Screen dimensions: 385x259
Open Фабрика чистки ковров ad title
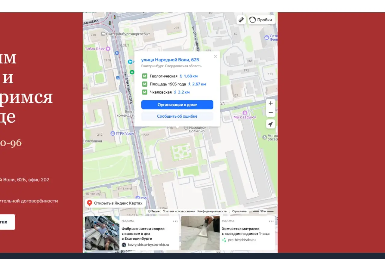coord(143,233)
